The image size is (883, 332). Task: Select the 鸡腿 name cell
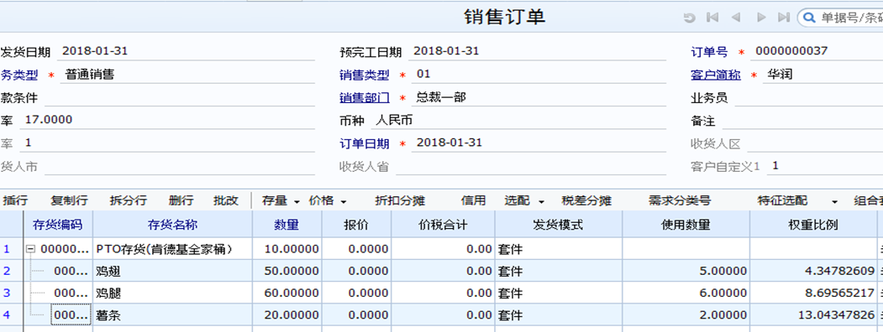pyautogui.click(x=172, y=293)
